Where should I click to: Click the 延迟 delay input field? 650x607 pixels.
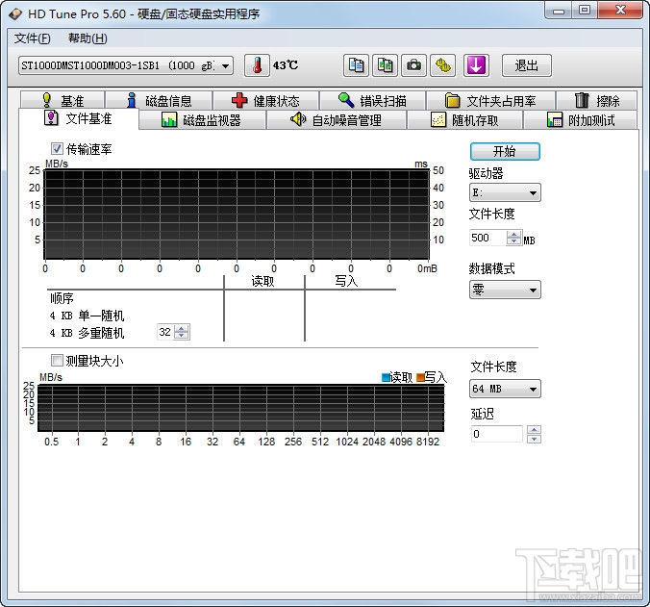(496, 434)
